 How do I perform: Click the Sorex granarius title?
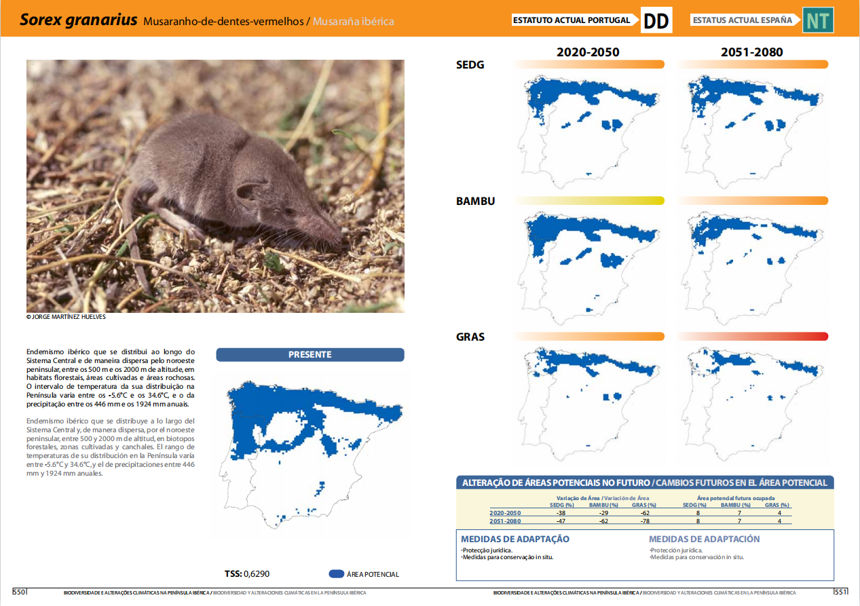pos(78,20)
